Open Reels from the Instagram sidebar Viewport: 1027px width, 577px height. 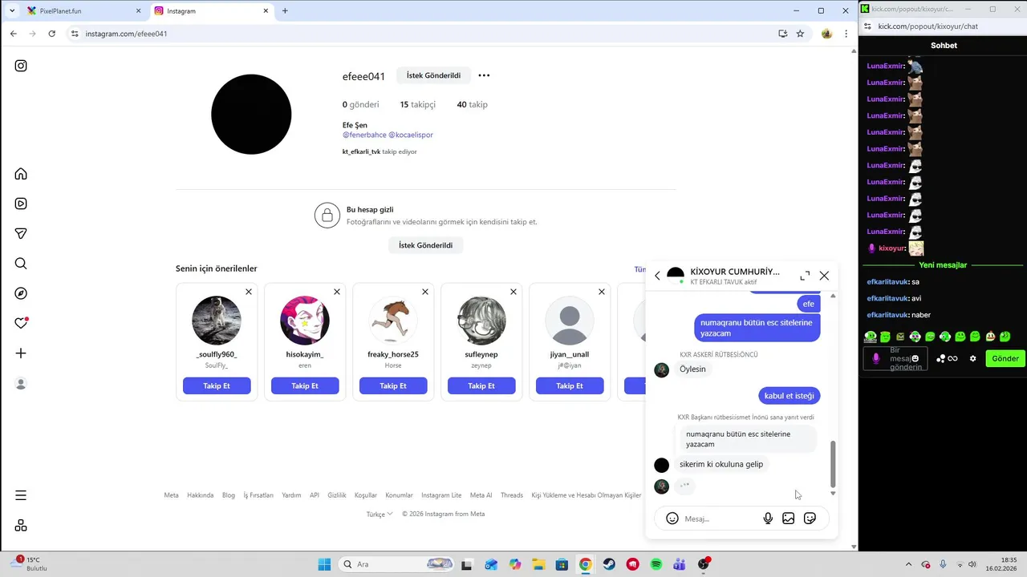(21, 204)
